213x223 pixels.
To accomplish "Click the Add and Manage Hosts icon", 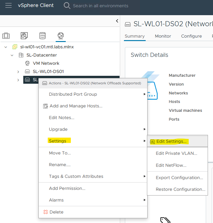I will point(45,106).
